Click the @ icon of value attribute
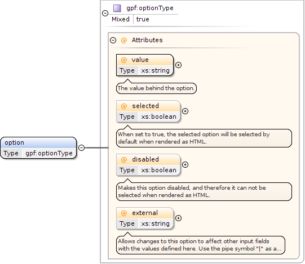The width and height of the screenshot is (305, 264). pos(124,60)
